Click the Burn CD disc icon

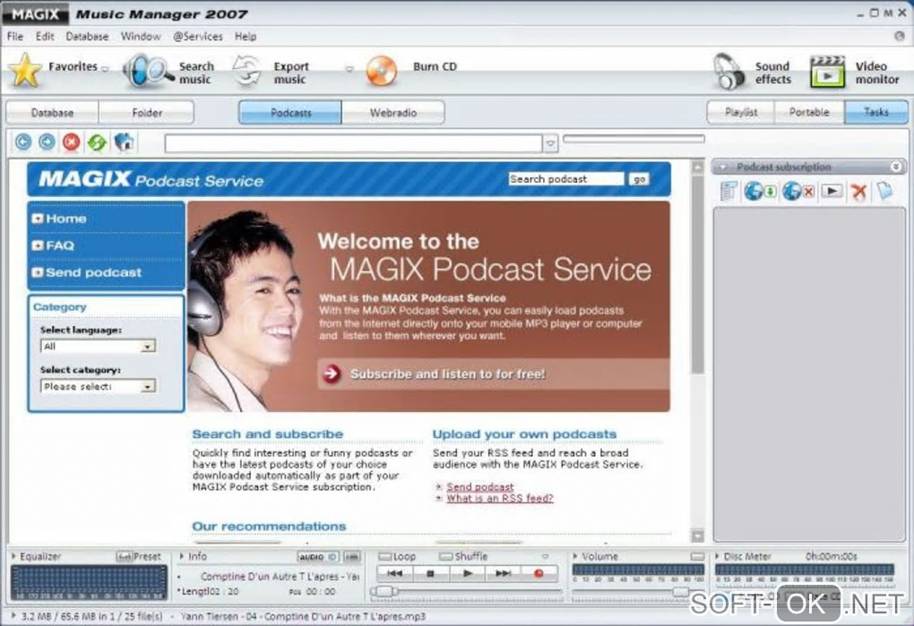coord(382,71)
